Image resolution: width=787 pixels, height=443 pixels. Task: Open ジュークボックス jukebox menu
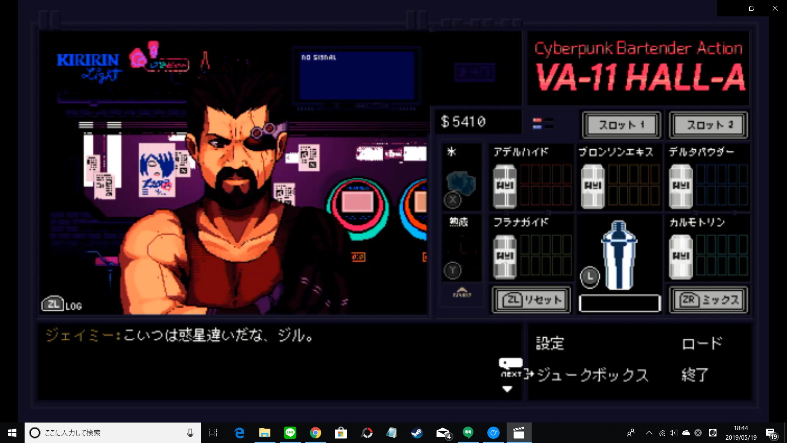pos(593,375)
